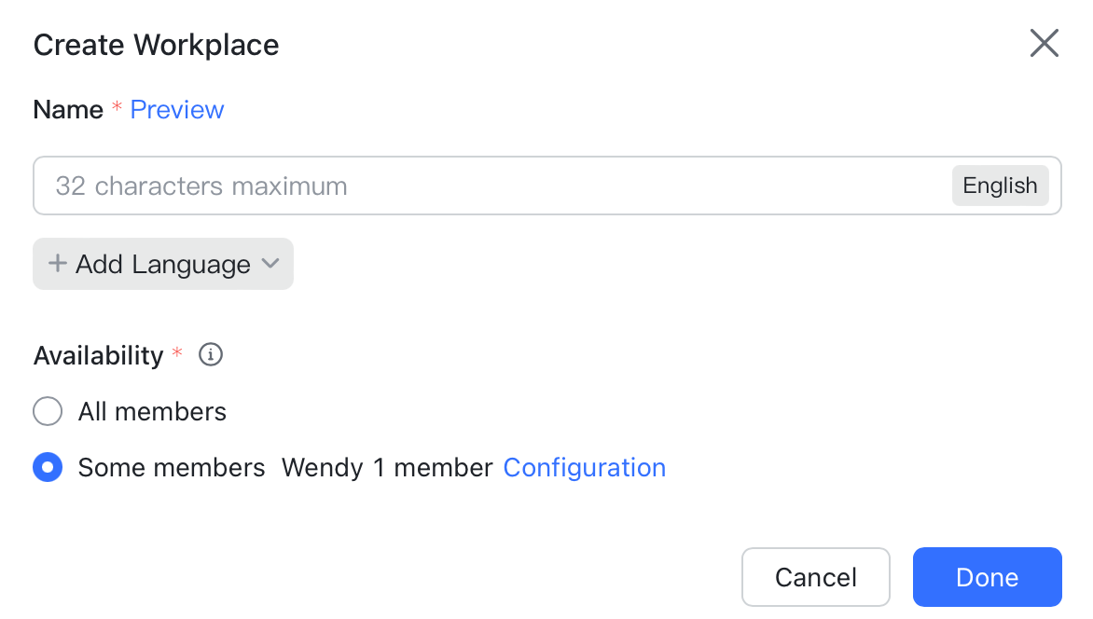Click the plus icon on Add Language
The width and height of the screenshot is (1093, 619).
click(x=56, y=264)
